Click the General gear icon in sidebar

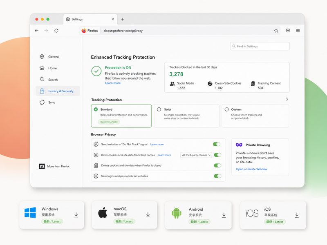[42, 56]
